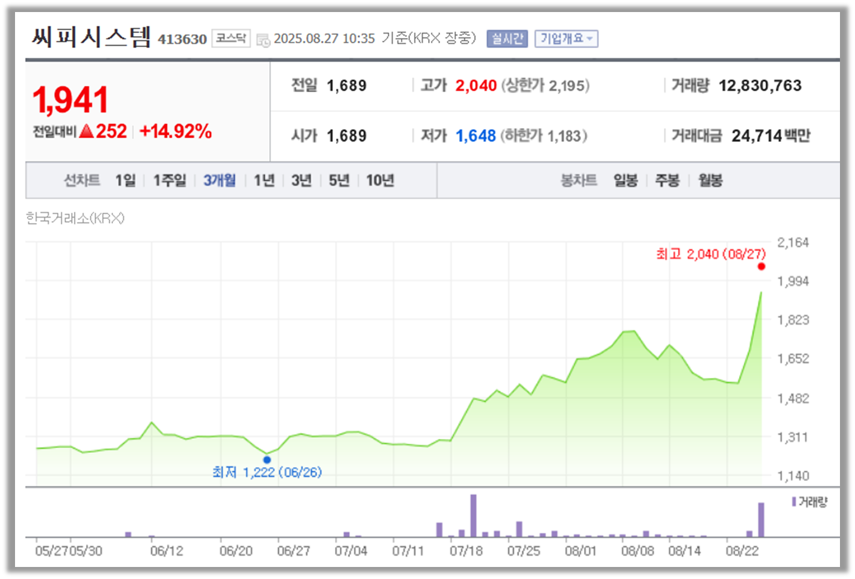Open the 기업개요 dropdown
This screenshot has height=579, width=855.
pos(566,39)
